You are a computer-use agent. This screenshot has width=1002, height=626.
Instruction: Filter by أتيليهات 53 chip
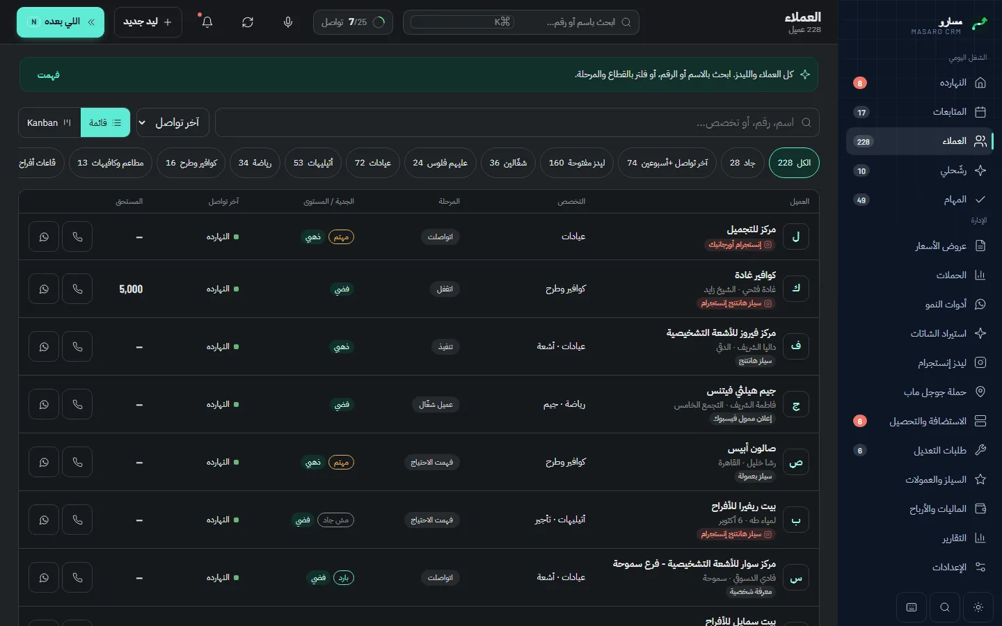click(x=313, y=163)
